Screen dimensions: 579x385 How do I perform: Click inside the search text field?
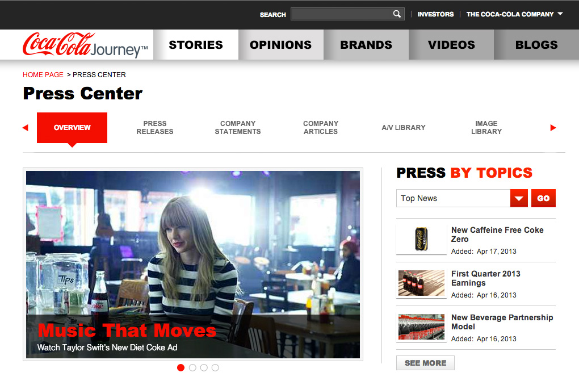(341, 14)
